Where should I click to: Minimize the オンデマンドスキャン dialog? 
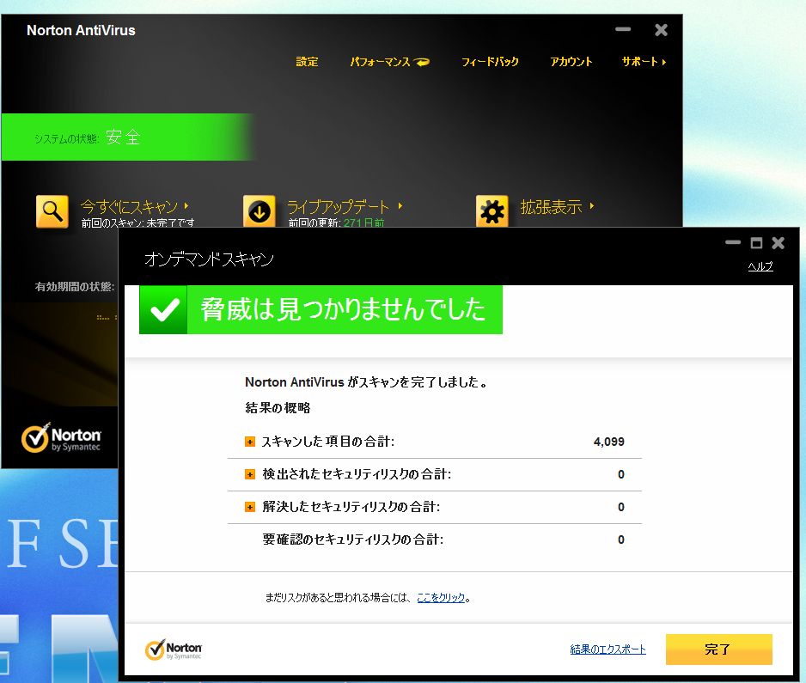pyautogui.click(x=733, y=242)
